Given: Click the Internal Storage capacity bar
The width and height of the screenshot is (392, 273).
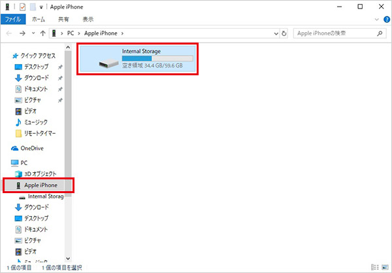Looking at the screenshot, I should pos(157,58).
